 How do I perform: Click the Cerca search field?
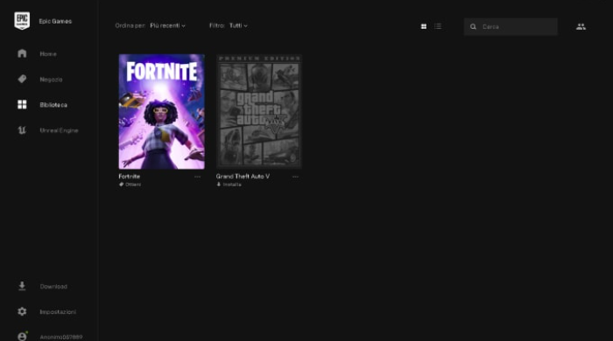[511, 26]
